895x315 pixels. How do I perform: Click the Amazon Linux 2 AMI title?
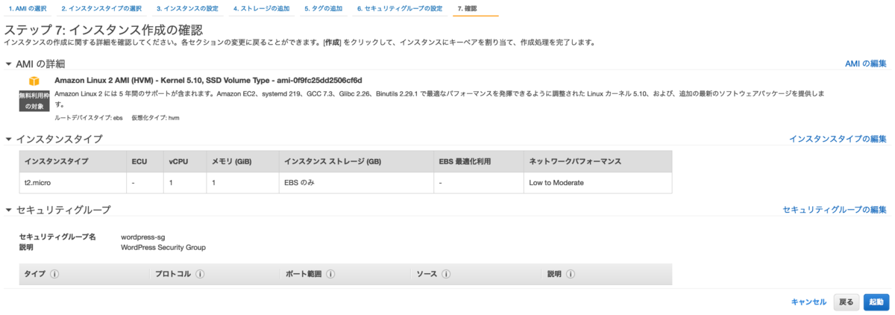tap(208, 80)
